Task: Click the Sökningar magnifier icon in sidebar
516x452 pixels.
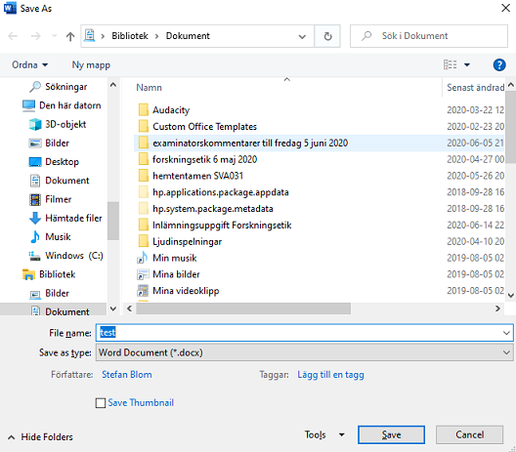Action: 35,87
